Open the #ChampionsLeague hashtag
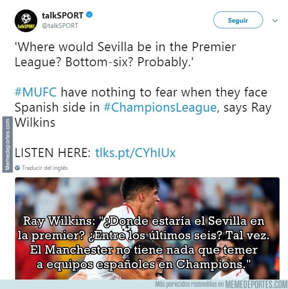 pos(160,107)
